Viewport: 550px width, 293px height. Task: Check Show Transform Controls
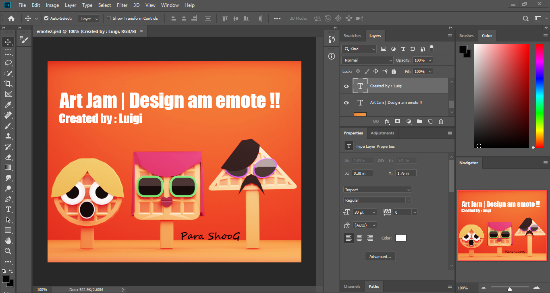108,18
